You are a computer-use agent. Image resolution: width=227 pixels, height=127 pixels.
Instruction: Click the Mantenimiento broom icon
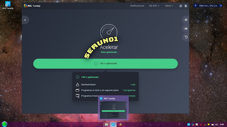(78, 85)
